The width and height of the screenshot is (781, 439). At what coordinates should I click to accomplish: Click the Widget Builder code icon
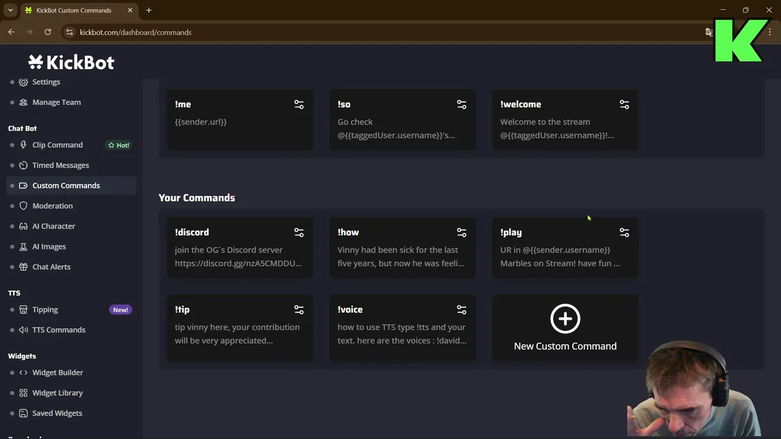coord(23,373)
